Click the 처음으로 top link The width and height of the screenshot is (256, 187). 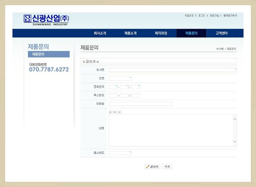point(189,16)
